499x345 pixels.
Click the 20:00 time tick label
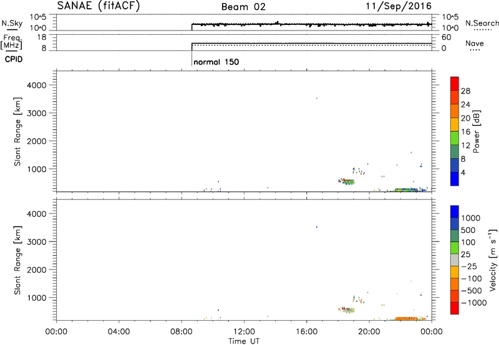click(x=369, y=332)
